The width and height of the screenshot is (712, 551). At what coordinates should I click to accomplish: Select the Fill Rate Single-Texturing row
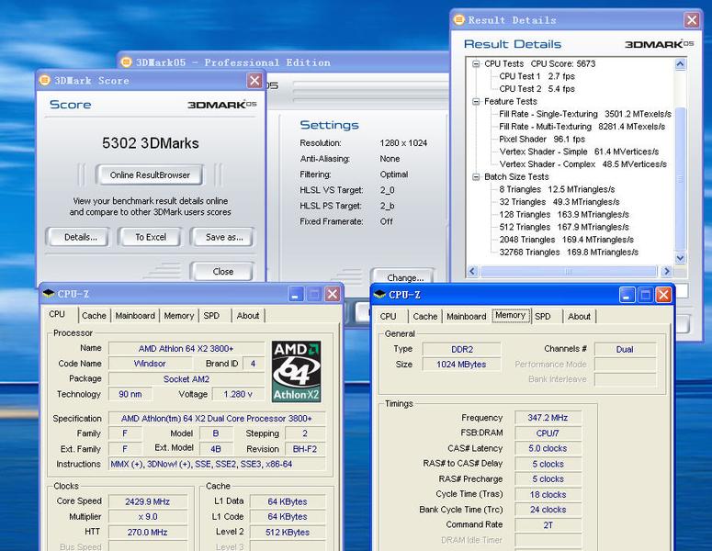point(585,114)
